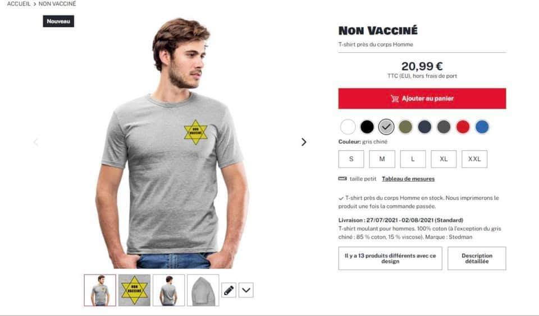The image size is (539, 316).
Task: Select the white color swatch
Action: [x=348, y=127]
